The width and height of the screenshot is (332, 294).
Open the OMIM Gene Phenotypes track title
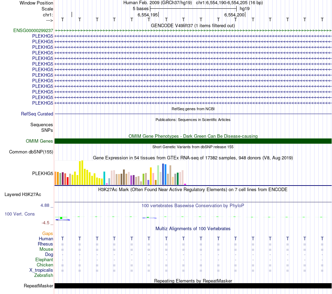tap(193, 136)
